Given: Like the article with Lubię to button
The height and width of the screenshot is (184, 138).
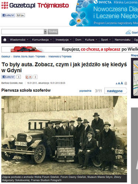Looking at the screenshot, I should pos(8,77).
